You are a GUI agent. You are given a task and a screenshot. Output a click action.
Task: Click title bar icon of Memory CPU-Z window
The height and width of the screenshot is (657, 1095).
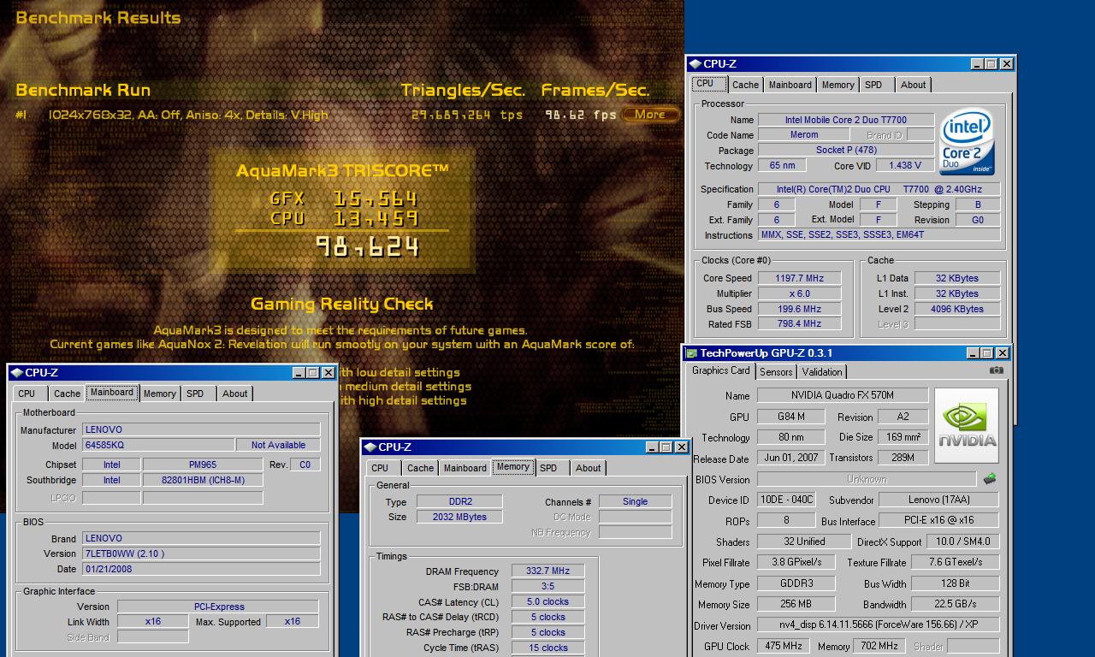click(x=370, y=447)
